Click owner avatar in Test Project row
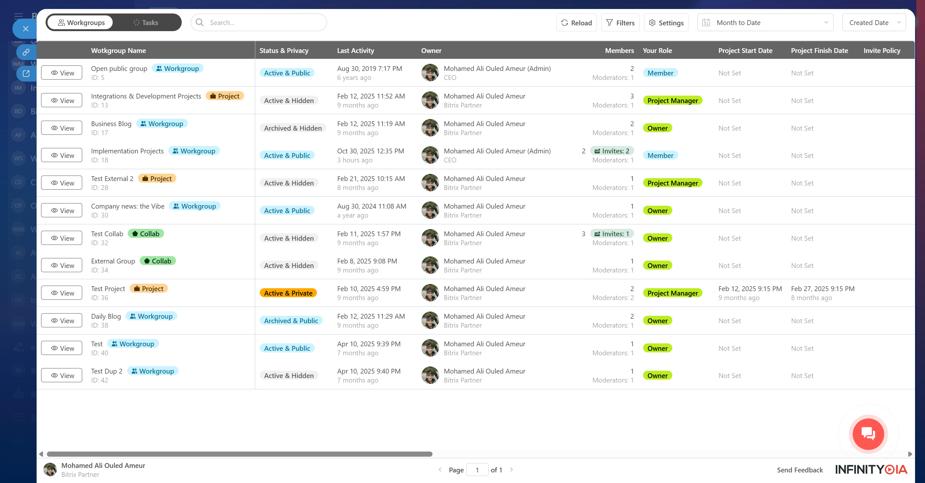Screen dimensions: 925x483 pos(430,293)
